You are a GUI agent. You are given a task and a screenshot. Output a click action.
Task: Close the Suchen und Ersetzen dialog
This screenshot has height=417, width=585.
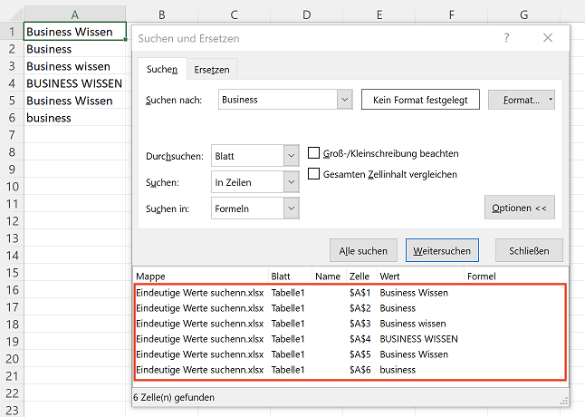click(x=548, y=38)
